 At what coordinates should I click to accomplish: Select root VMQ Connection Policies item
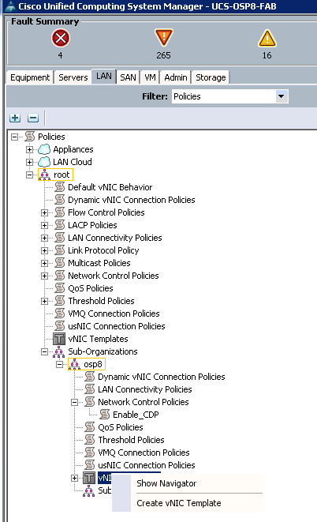coord(114,314)
